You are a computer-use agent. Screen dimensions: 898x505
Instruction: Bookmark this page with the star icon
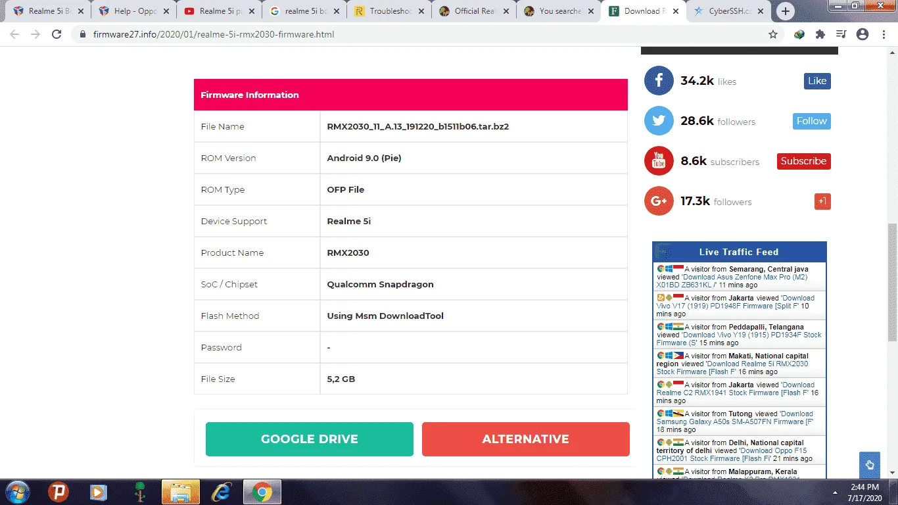[773, 34]
